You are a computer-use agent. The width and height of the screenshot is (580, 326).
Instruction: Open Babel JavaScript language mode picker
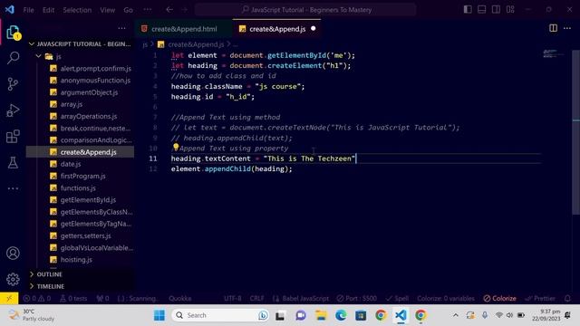click(300, 298)
